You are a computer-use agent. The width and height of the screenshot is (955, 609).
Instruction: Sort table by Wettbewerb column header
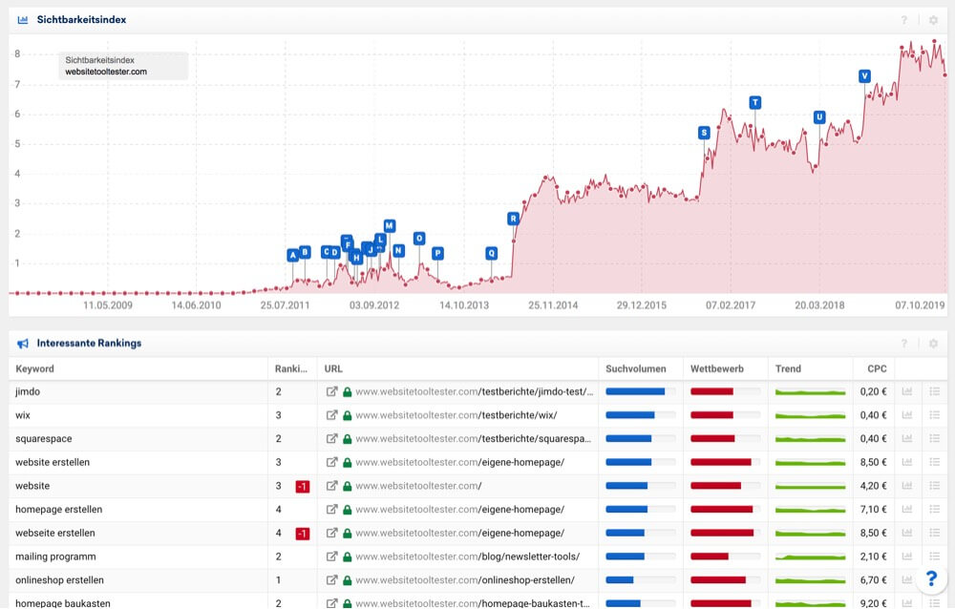[x=717, y=369]
